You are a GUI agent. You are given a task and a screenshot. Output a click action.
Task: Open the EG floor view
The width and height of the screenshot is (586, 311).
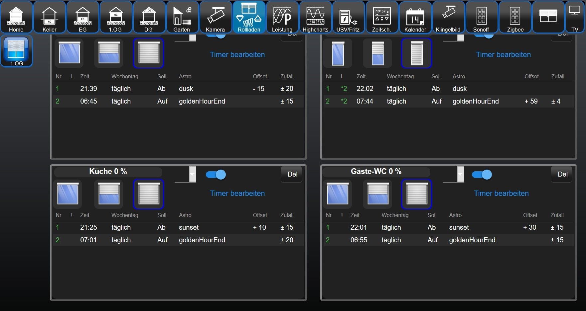point(83,17)
